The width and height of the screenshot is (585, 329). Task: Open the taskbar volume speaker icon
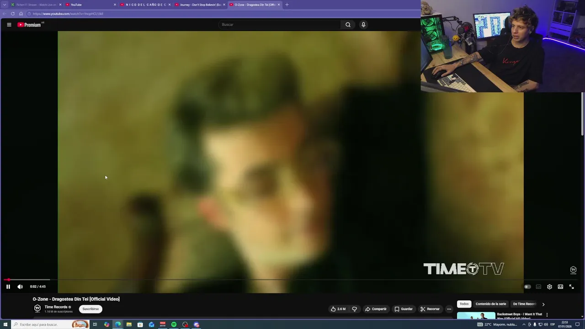[546, 324]
